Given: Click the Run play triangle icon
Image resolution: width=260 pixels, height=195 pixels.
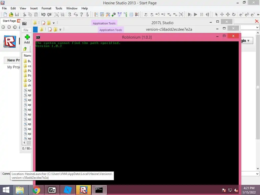Looking at the screenshot, I should 196,14.
